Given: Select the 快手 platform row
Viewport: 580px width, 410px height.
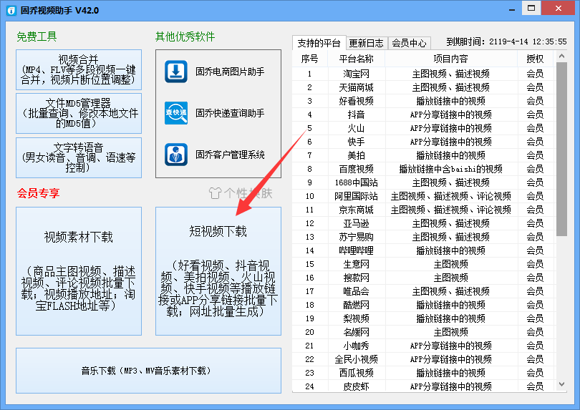Looking at the screenshot, I should tap(424, 142).
